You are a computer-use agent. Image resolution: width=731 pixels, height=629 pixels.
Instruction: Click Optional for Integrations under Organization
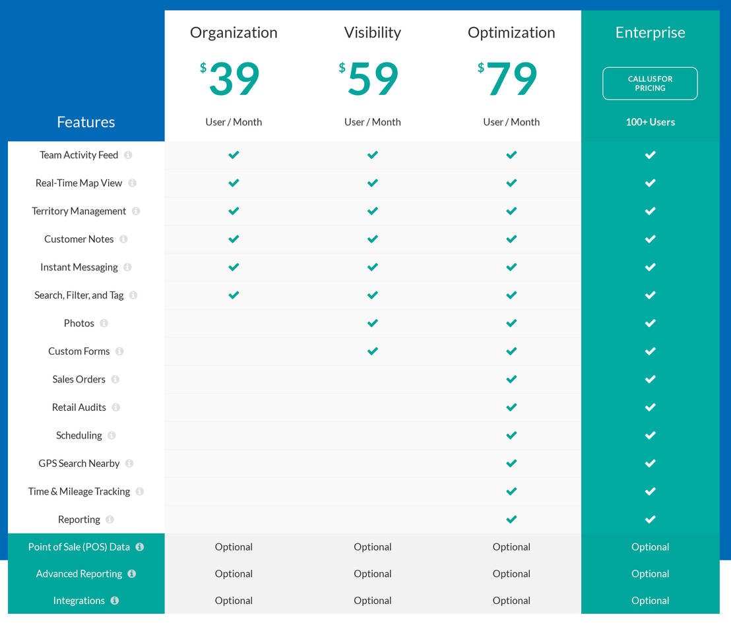click(234, 601)
